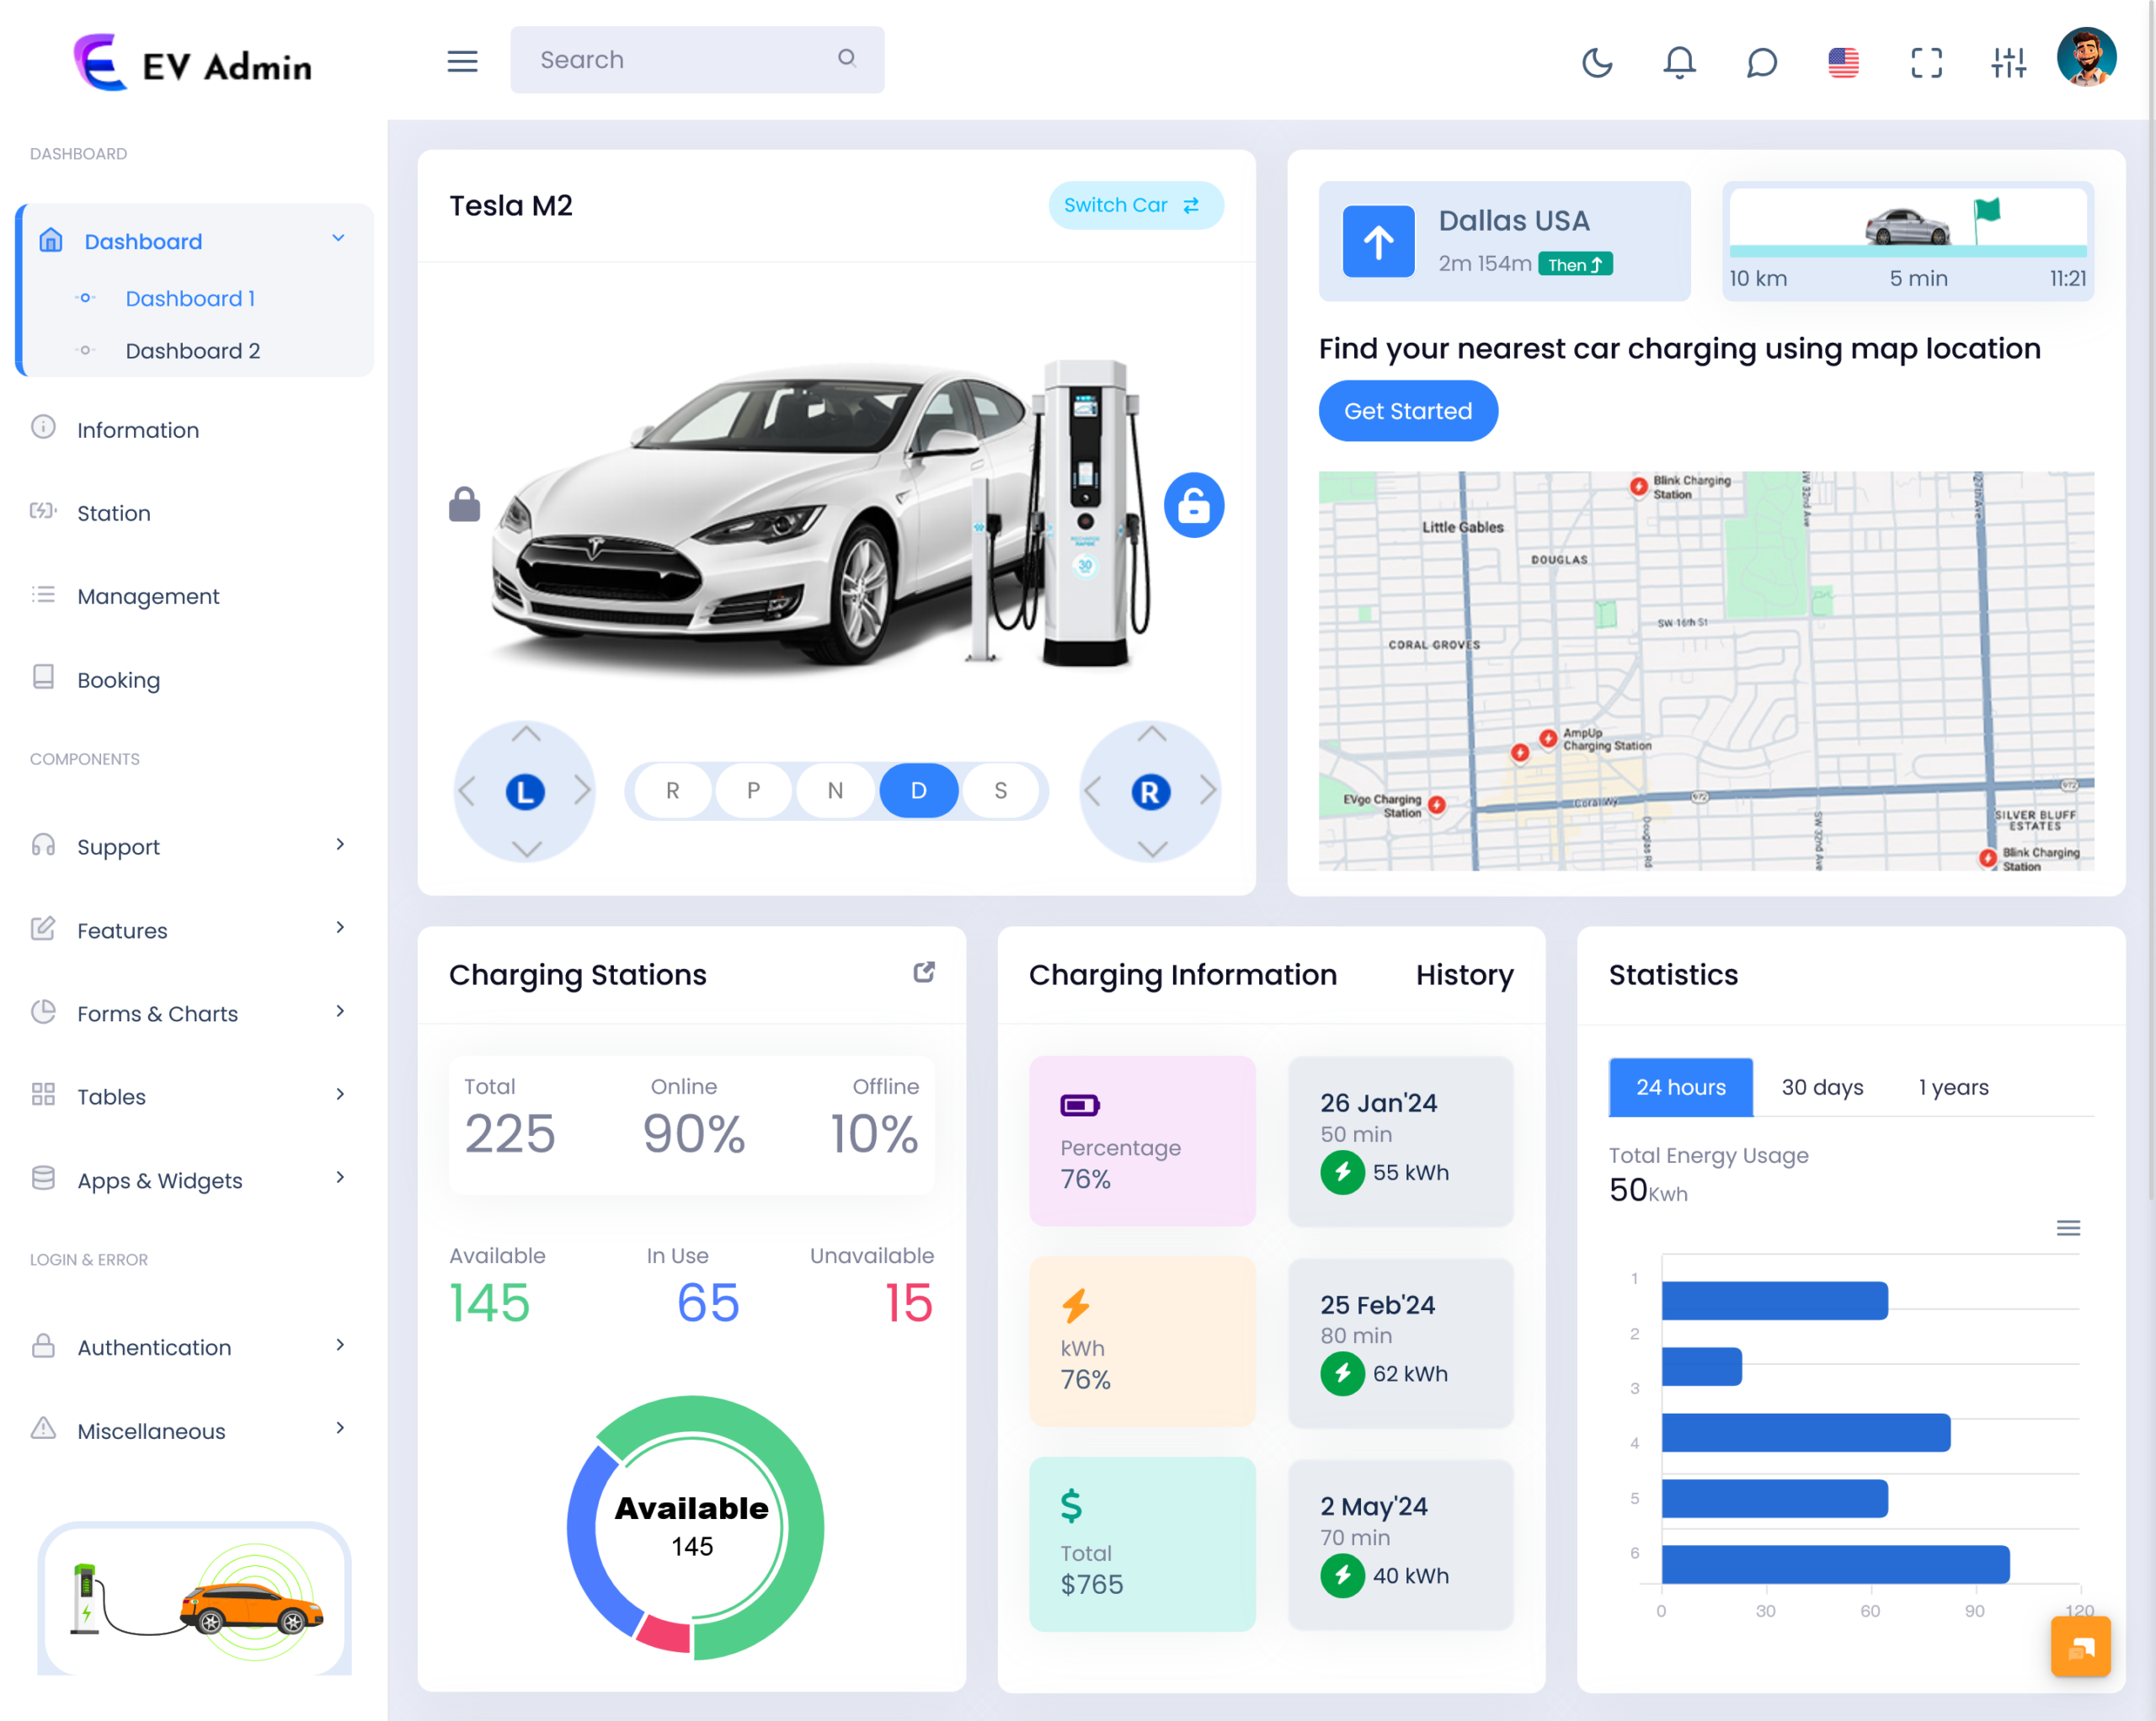Toggle dark mode with the moon icon
The height and width of the screenshot is (1721, 2156).
[1597, 62]
